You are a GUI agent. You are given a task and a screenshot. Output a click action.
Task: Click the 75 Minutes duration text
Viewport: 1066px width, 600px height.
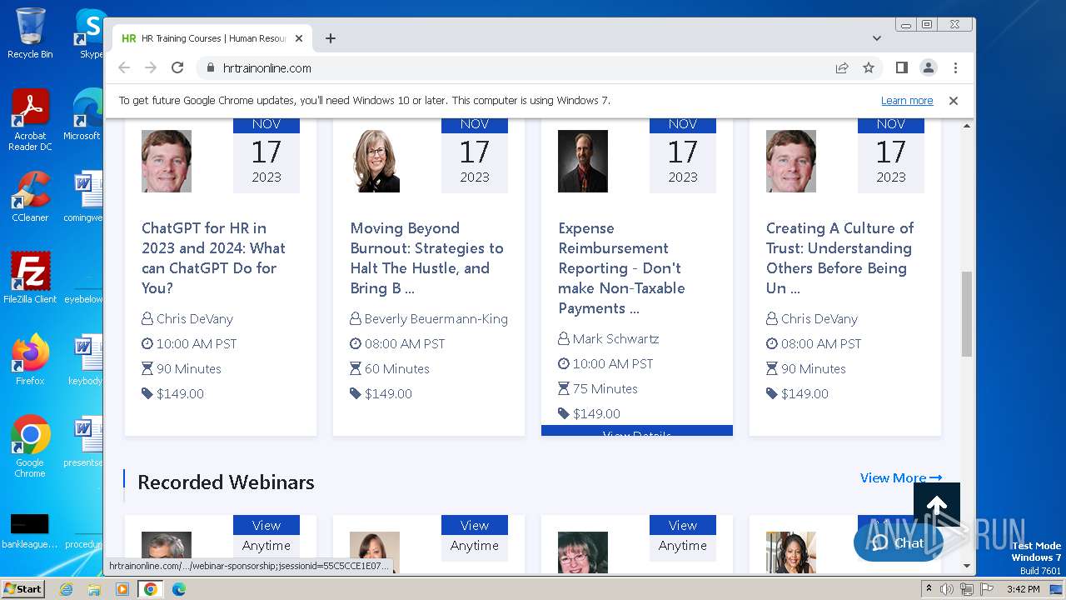point(605,389)
